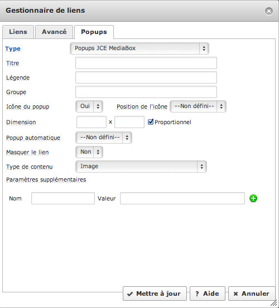Click into the Légende text field
The image size is (279, 308).
pyautogui.click(x=146, y=77)
